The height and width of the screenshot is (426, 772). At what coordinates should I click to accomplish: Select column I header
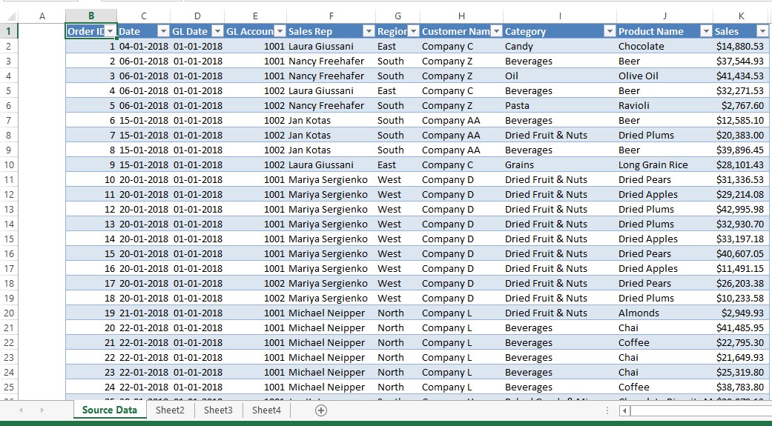point(560,16)
